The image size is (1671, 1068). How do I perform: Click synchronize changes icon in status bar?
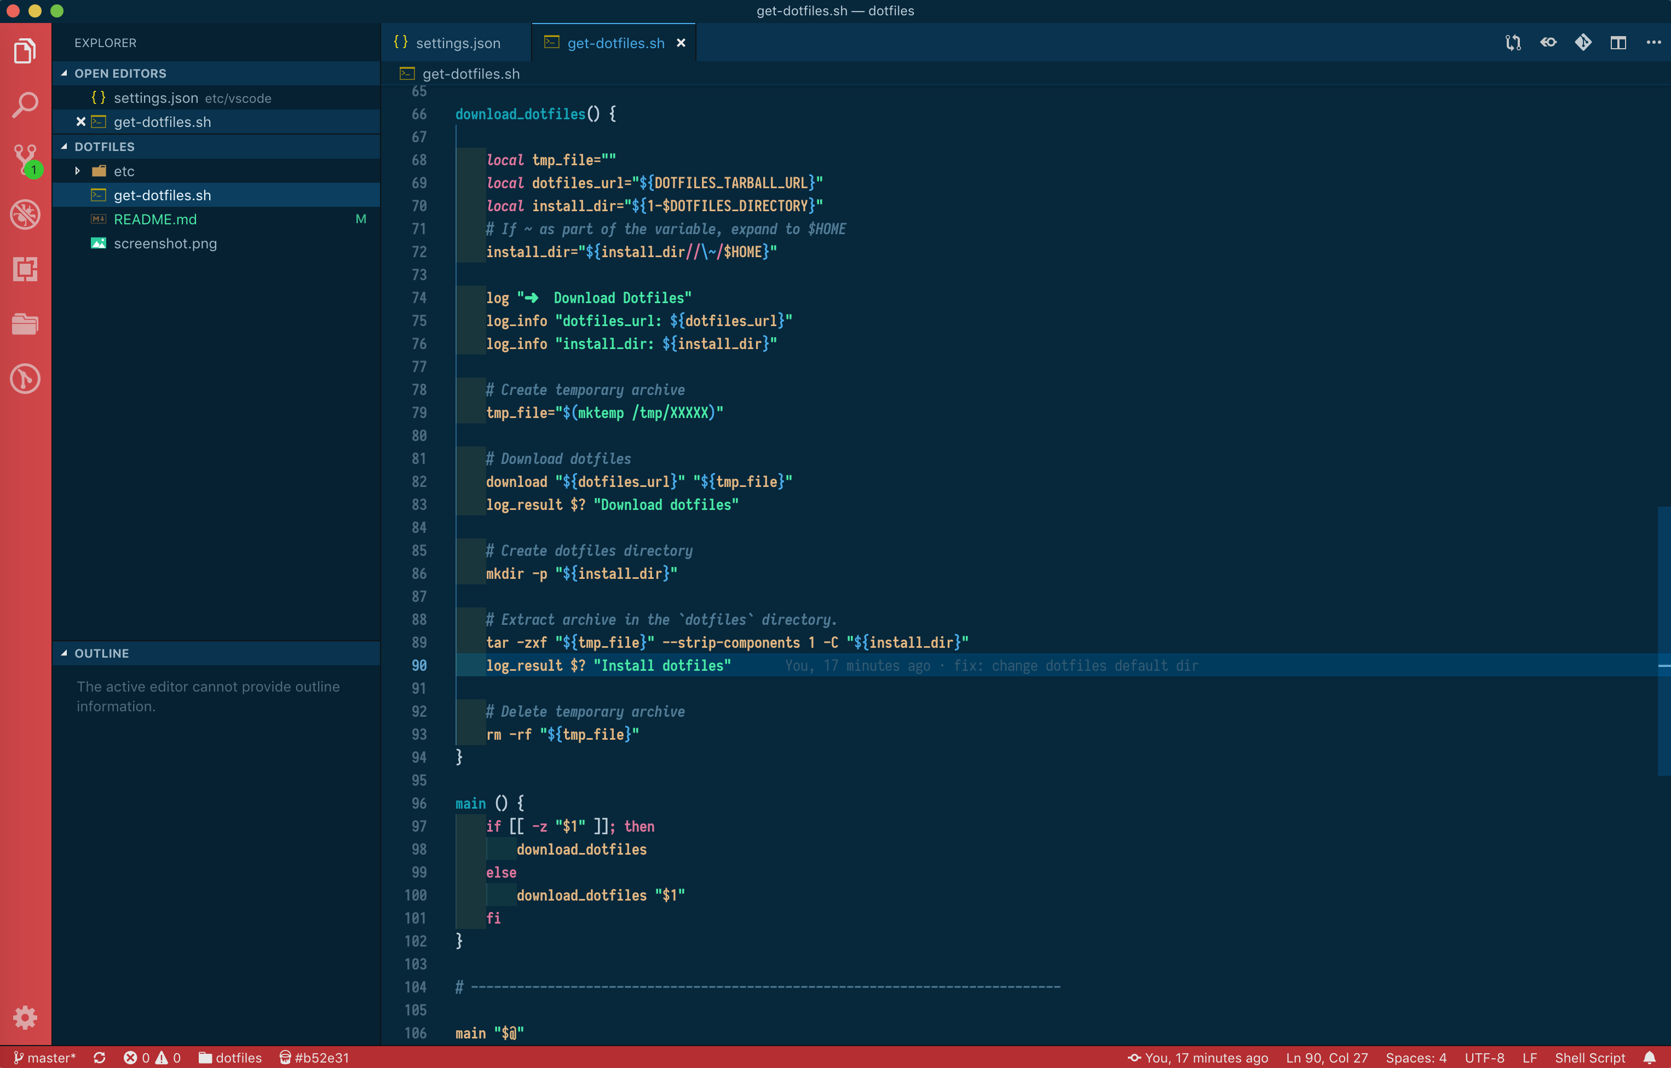pos(99,1058)
